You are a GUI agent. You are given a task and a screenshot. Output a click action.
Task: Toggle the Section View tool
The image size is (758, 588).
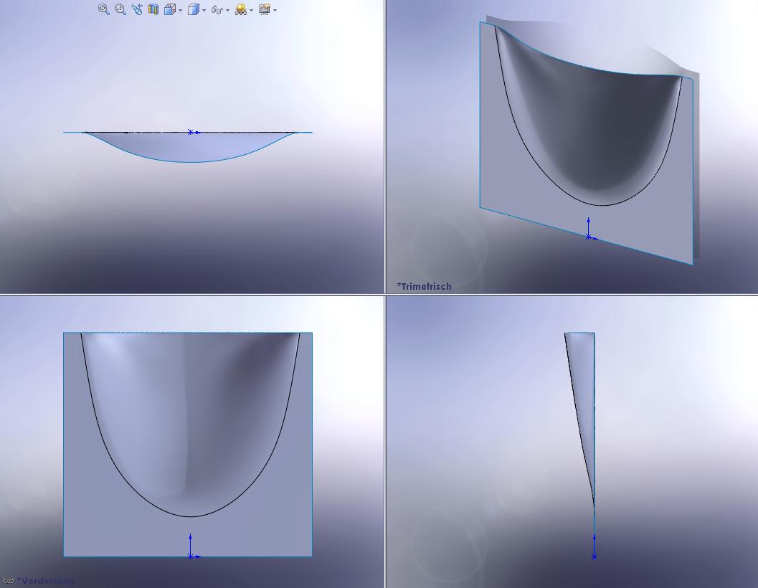point(153,9)
